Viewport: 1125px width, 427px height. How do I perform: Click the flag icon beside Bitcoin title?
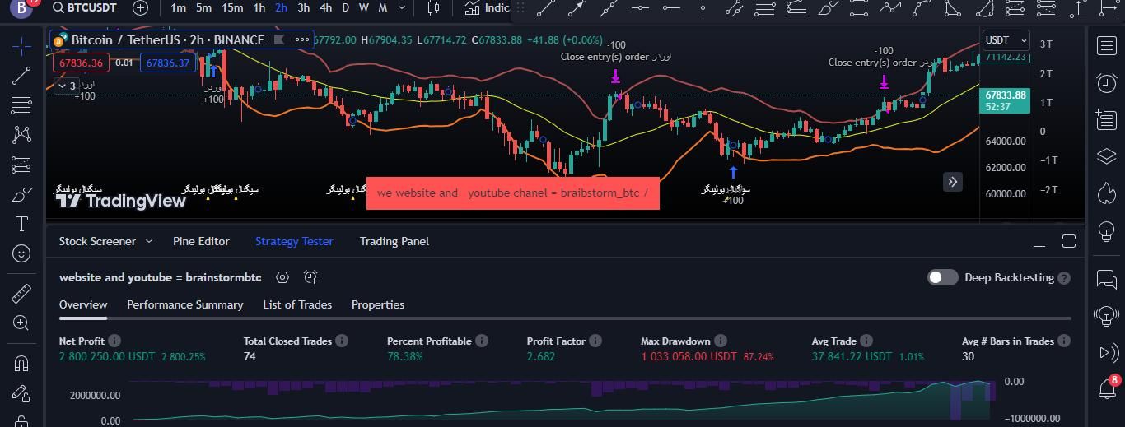(279, 39)
